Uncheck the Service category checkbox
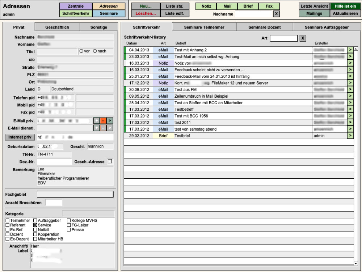Image resolution: width=362 pixels, height=272 pixels. (35, 225)
